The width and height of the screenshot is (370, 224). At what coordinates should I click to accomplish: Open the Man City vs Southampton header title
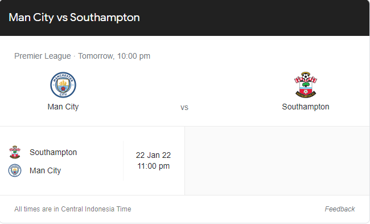pos(74,18)
